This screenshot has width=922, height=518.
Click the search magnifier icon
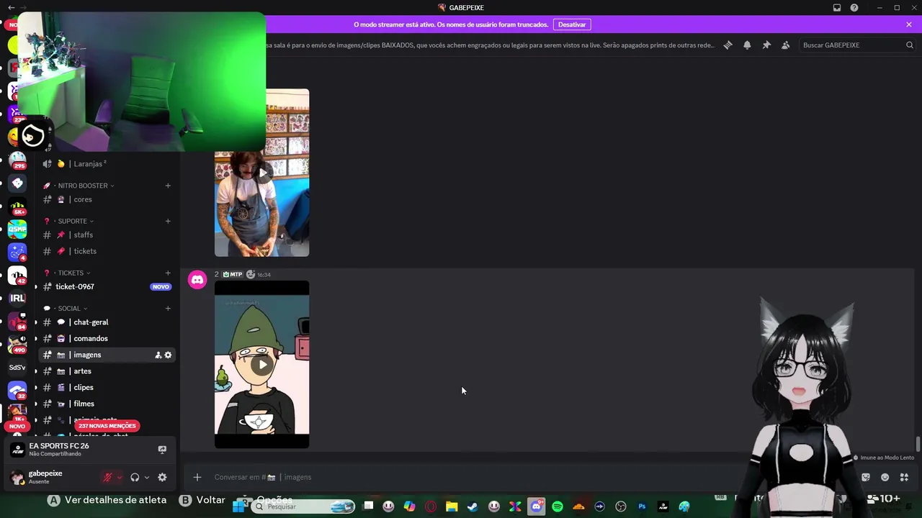[x=909, y=45]
